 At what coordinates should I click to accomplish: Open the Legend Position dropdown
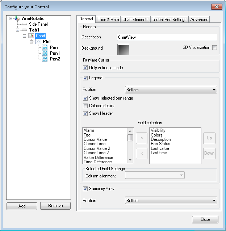click(x=171, y=89)
